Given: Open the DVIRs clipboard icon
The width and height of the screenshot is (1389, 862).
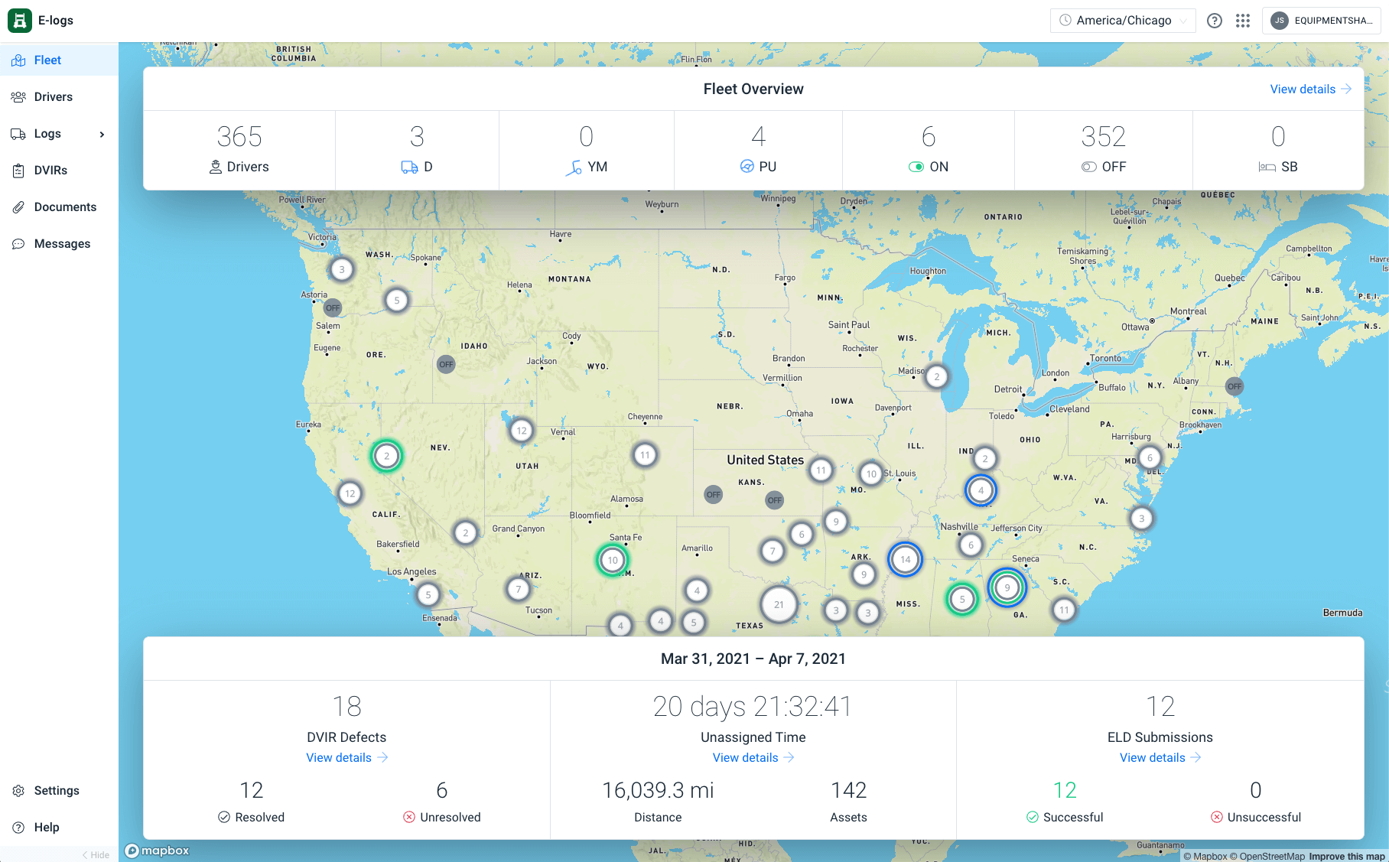Looking at the screenshot, I should tap(18, 170).
